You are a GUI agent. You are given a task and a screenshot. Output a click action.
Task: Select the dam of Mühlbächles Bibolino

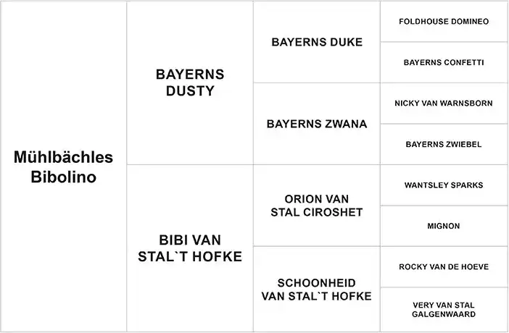190,248
